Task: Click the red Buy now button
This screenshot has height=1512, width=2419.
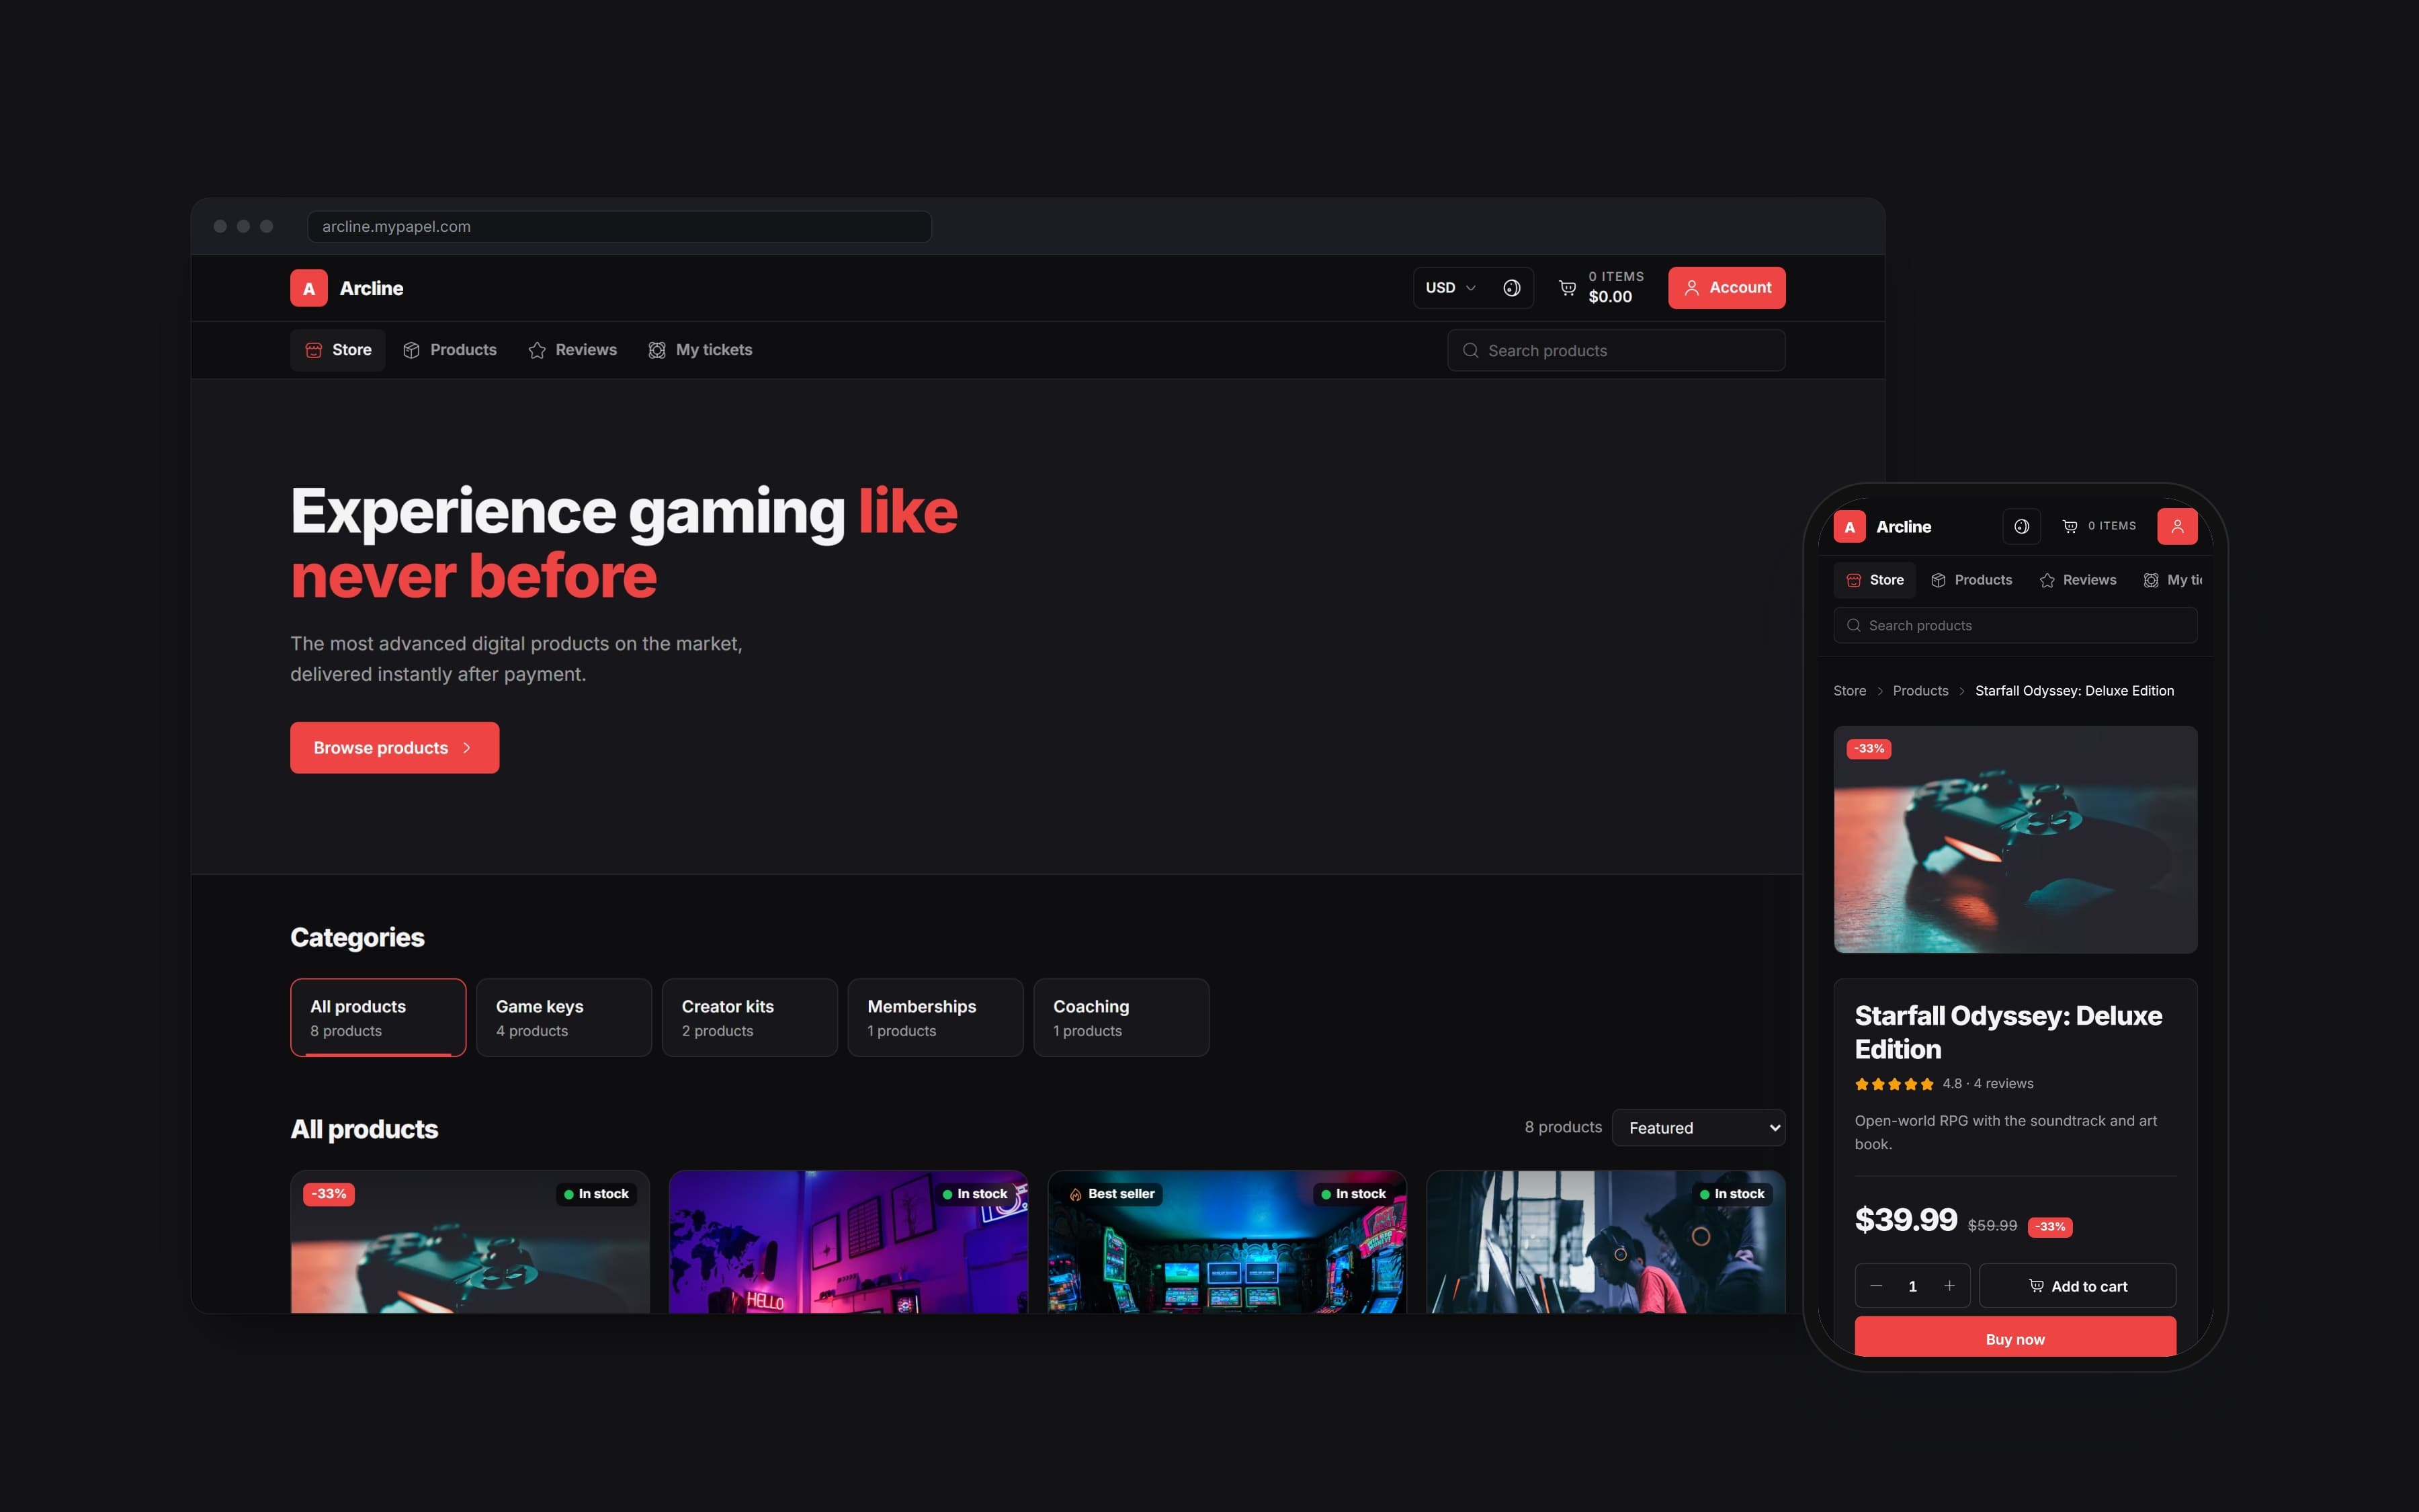Action: (2015, 1338)
